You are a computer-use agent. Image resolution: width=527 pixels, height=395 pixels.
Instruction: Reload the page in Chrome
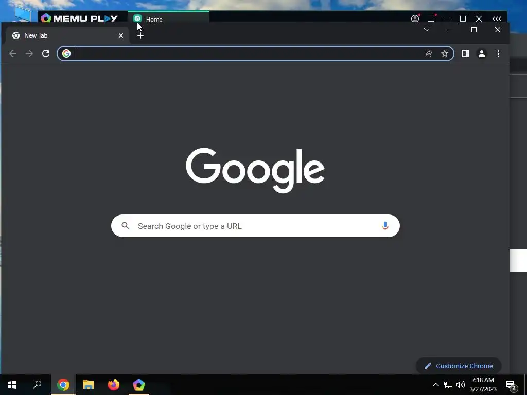[46, 53]
